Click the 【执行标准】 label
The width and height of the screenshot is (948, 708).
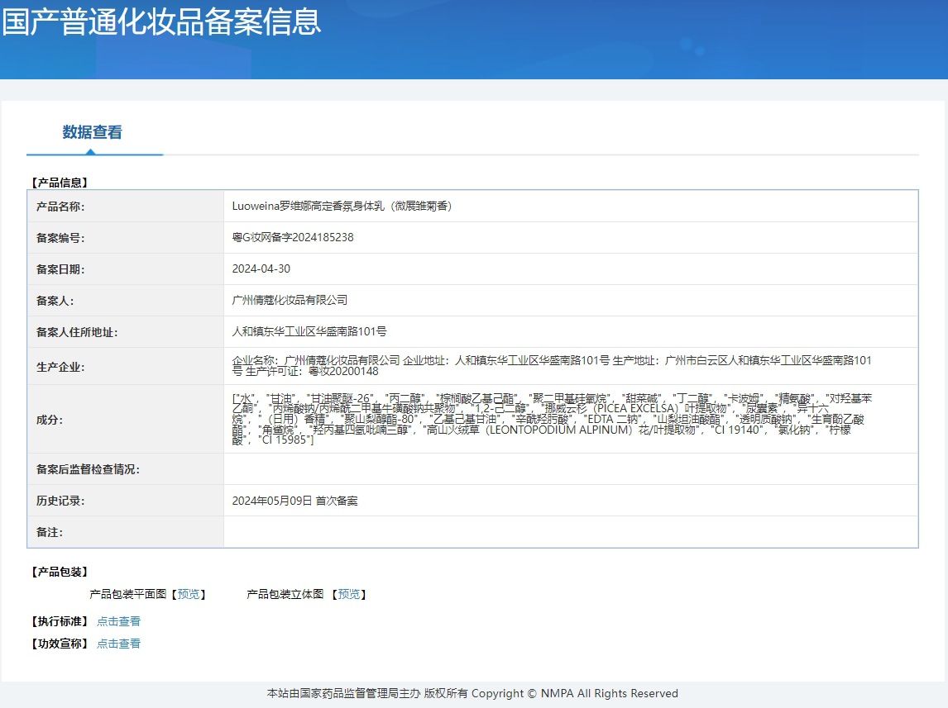click(60, 621)
